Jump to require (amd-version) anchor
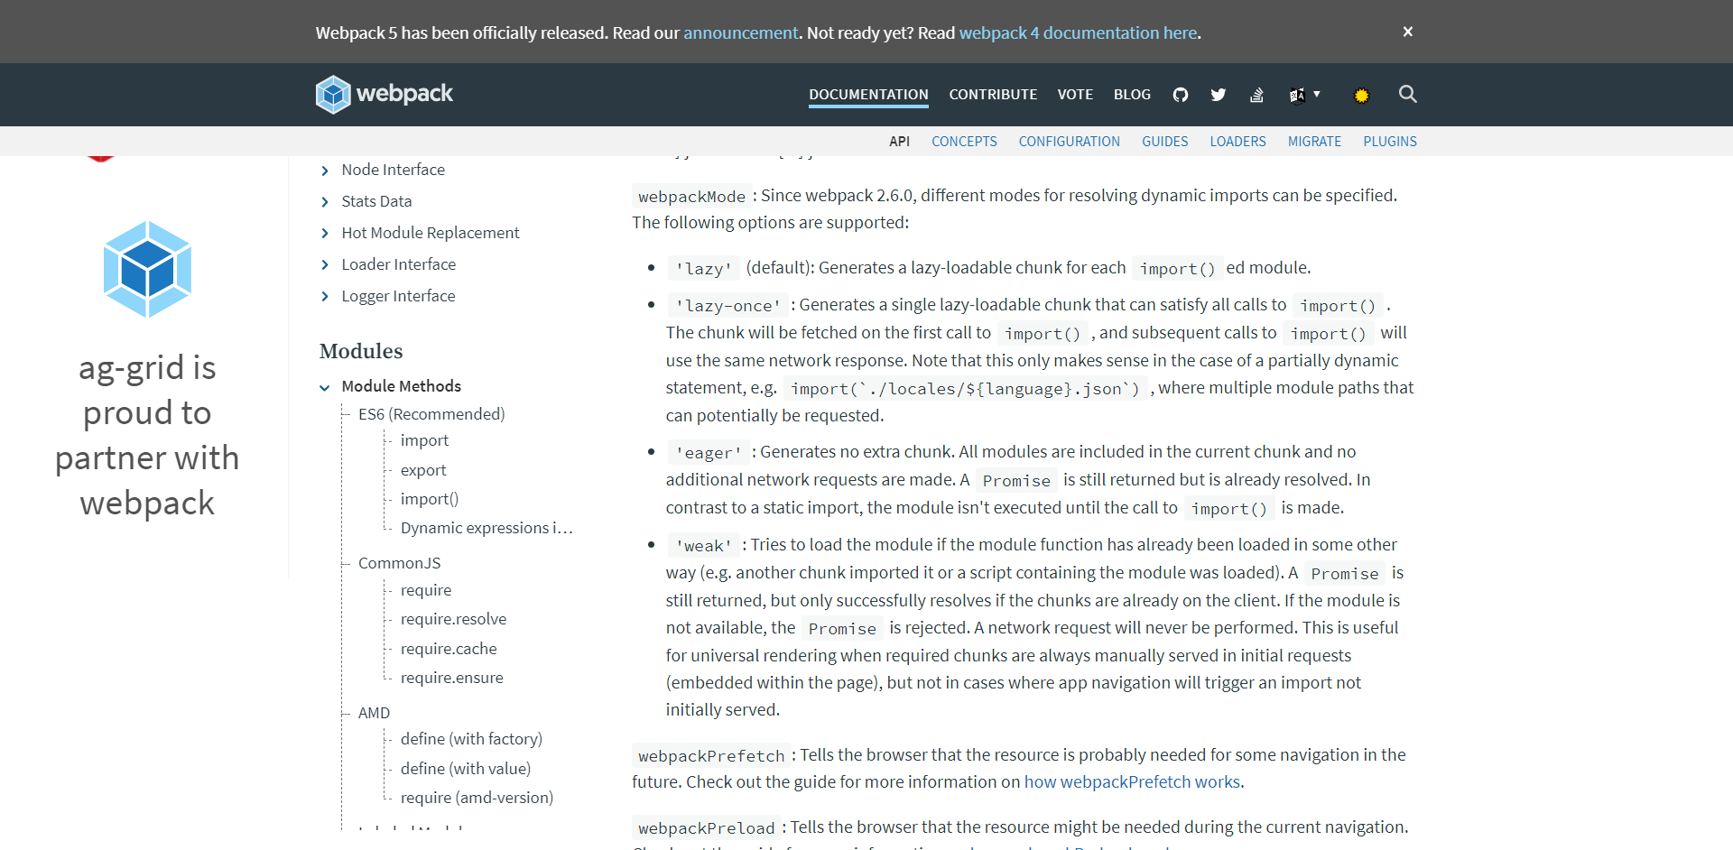The width and height of the screenshot is (1733, 850). [x=477, y=798]
